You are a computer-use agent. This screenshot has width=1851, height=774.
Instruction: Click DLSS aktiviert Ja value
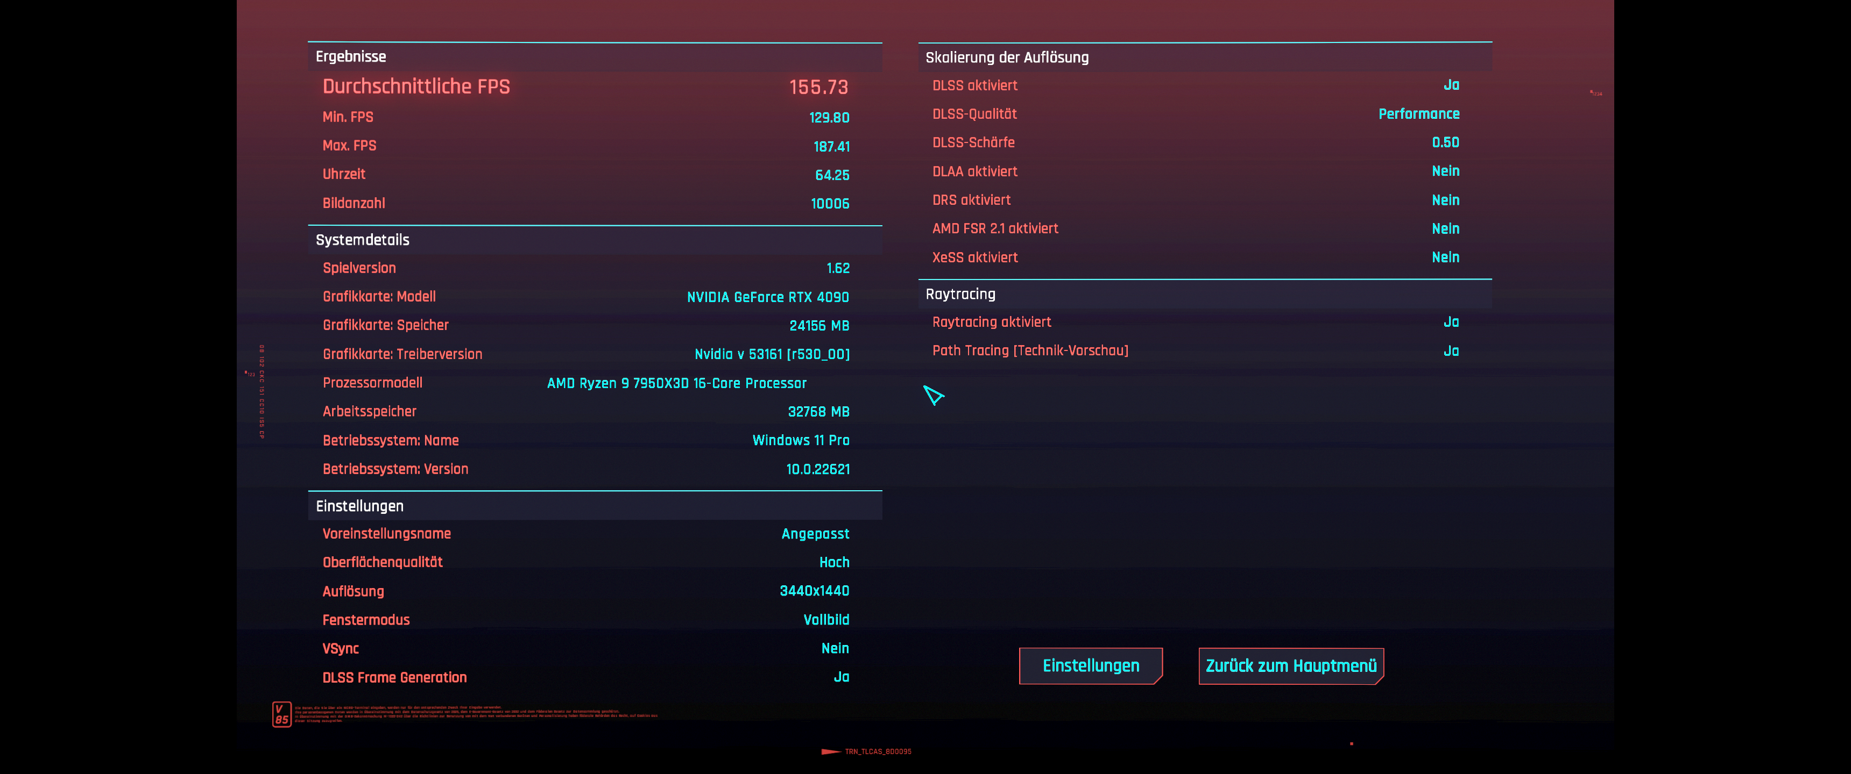point(1451,85)
